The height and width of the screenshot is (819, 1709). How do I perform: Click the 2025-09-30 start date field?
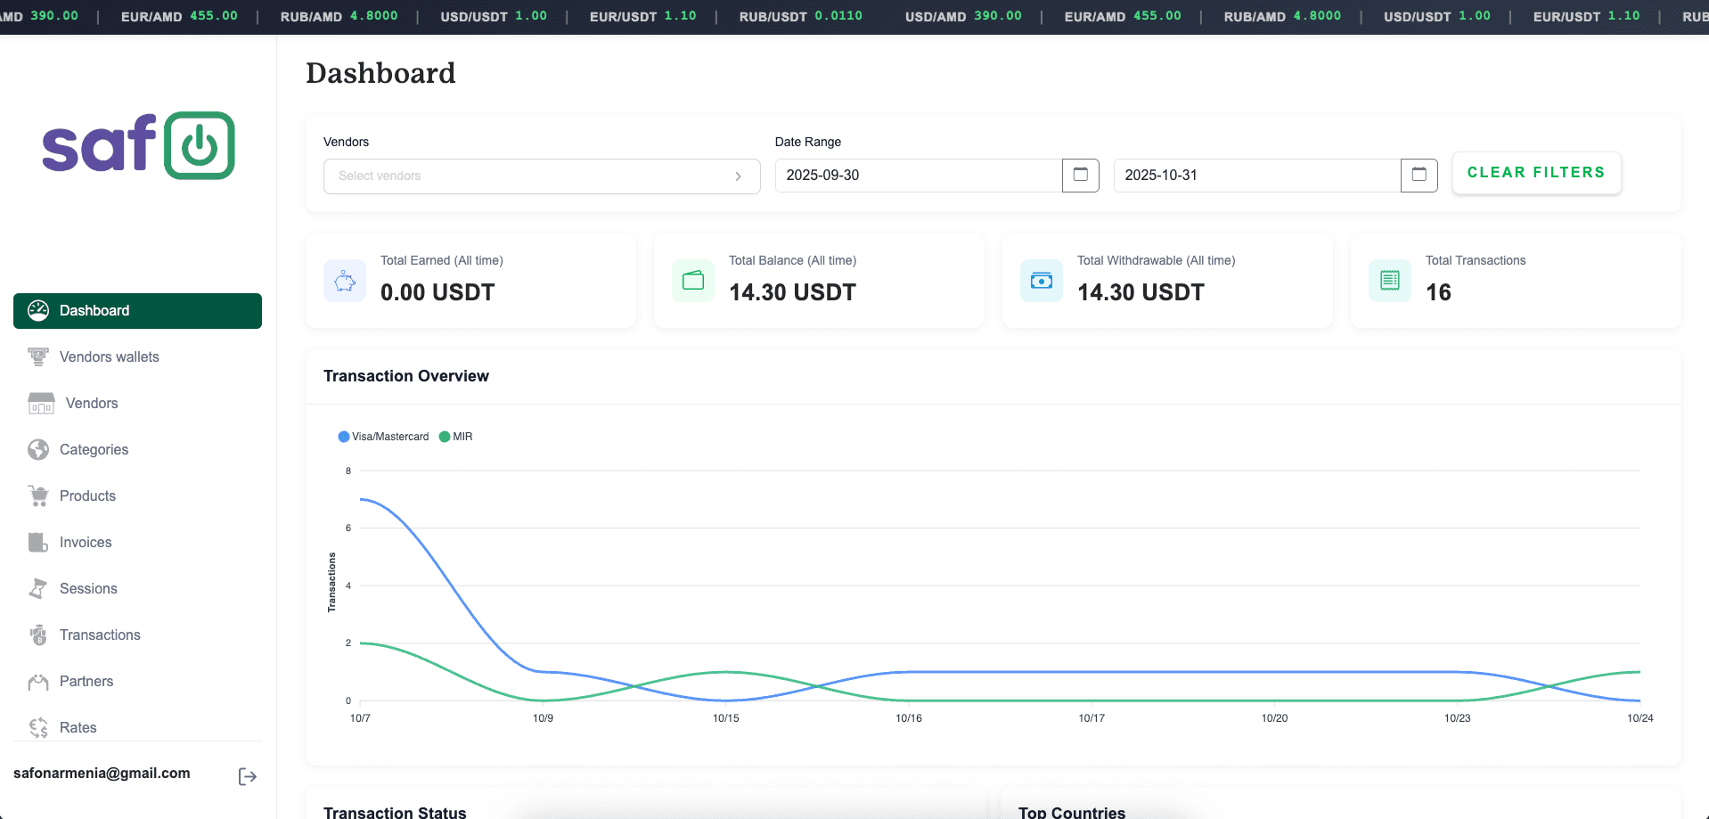click(918, 176)
